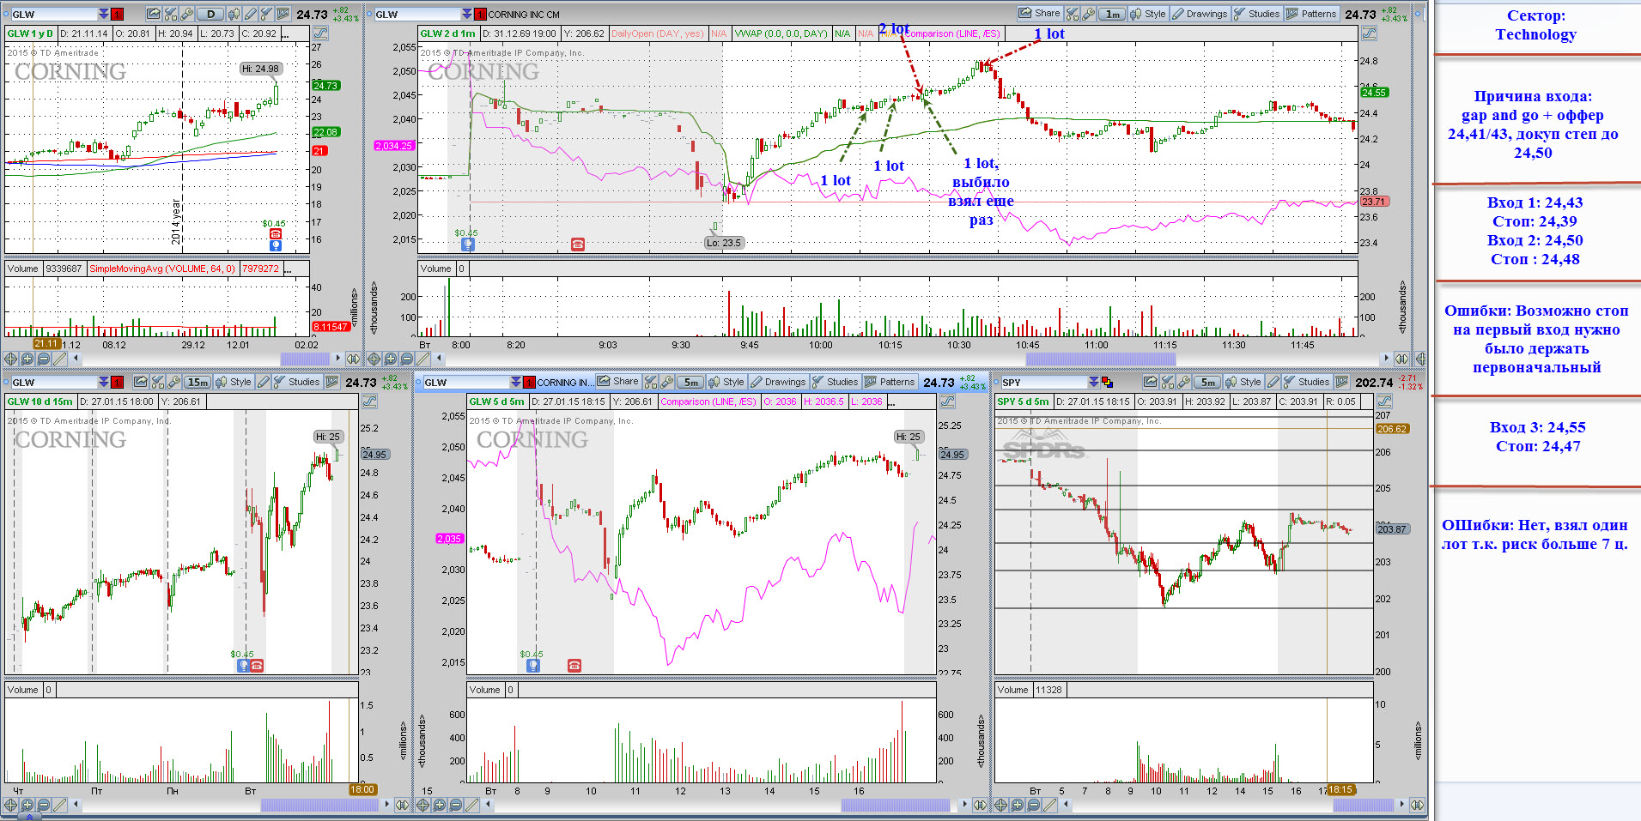Open candle Style icon in GLW daily chart
Viewport: 1641px width, 821px height.
tap(233, 14)
